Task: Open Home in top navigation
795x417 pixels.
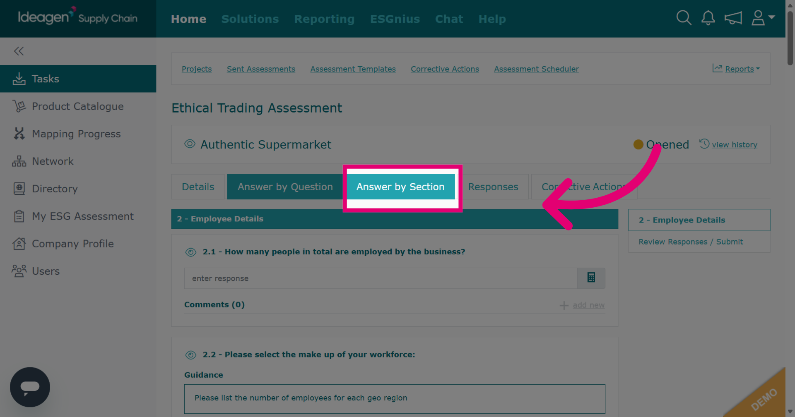Action: coord(188,19)
